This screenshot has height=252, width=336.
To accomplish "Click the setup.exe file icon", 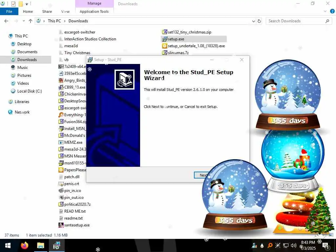I will (x=165, y=39).
